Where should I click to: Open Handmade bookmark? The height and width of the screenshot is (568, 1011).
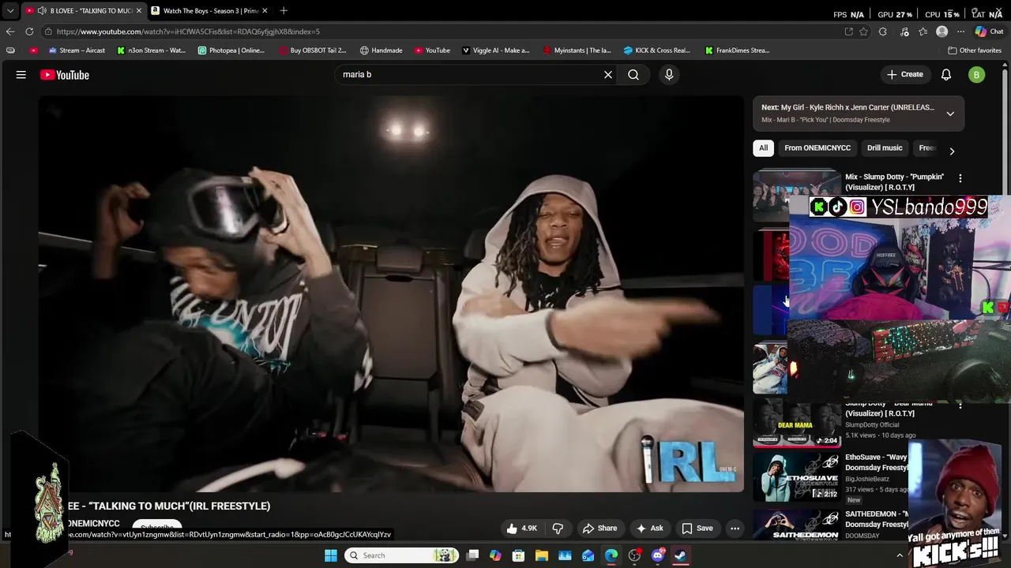point(381,50)
